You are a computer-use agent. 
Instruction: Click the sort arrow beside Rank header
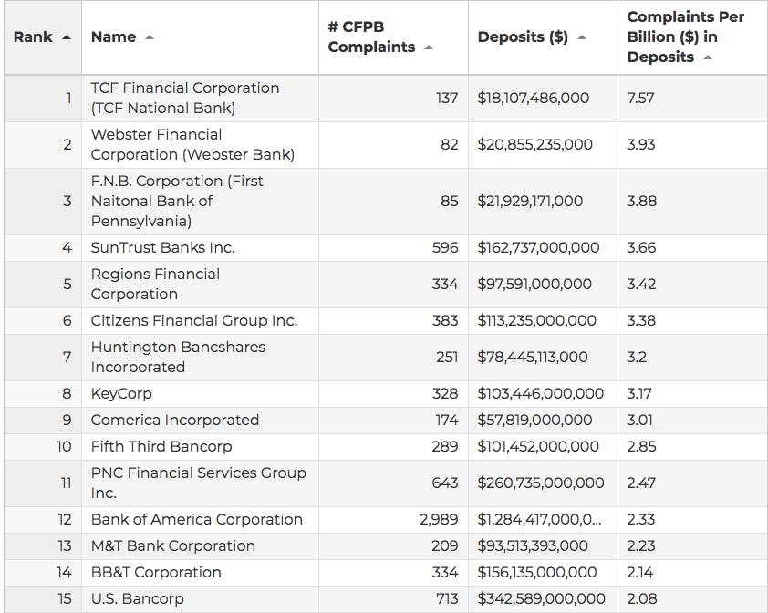66,37
